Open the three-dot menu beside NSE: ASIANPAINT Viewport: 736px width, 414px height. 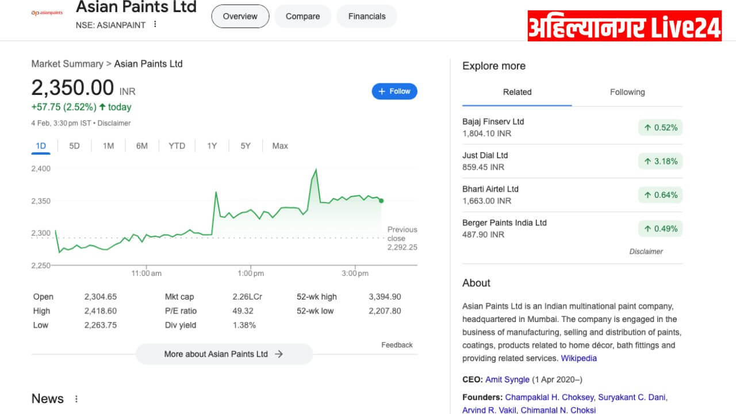pos(155,24)
